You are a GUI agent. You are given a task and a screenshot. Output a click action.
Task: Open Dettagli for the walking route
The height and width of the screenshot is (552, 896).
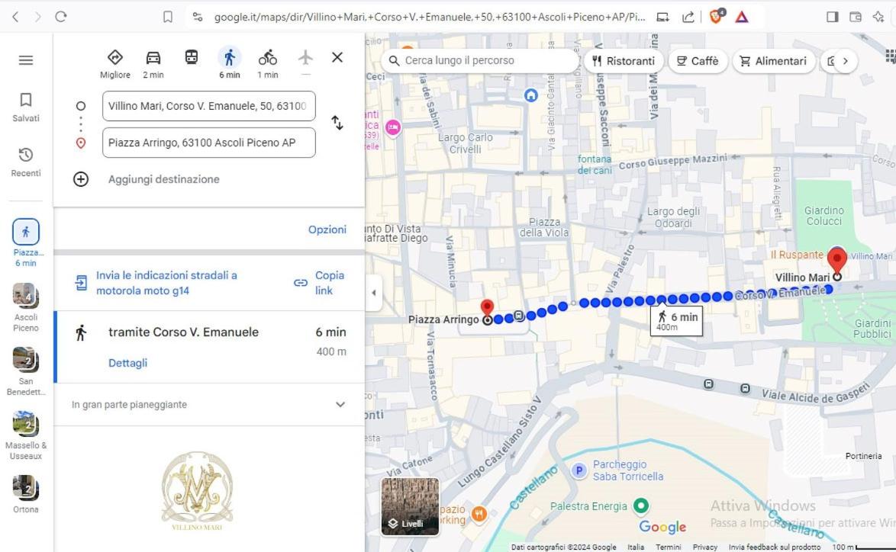pos(127,363)
